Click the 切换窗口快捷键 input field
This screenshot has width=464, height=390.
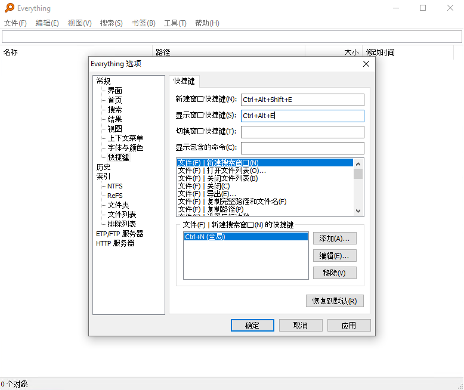tap(302, 132)
